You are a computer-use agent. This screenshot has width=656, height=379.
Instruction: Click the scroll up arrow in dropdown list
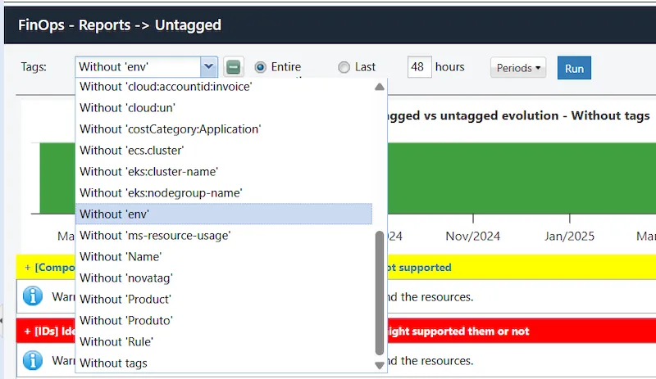[379, 87]
